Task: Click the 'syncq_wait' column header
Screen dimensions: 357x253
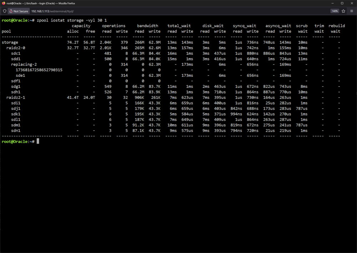Action: pyautogui.click(x=244, y=26)
